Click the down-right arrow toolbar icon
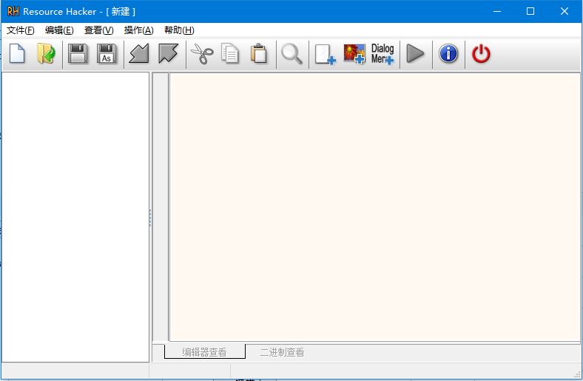583x381 pixels. 168,54
